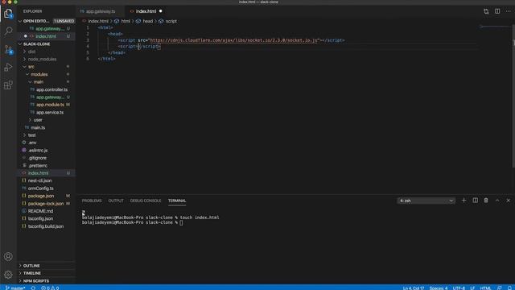The image size is (515, 290).
Task: Open the Manage gear icon
Action: point(8,275)
